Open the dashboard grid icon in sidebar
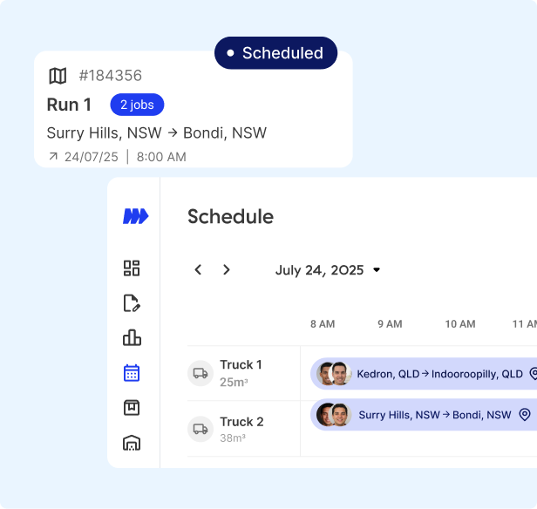Screen dimensions: 537x509 tap(132, 268)
